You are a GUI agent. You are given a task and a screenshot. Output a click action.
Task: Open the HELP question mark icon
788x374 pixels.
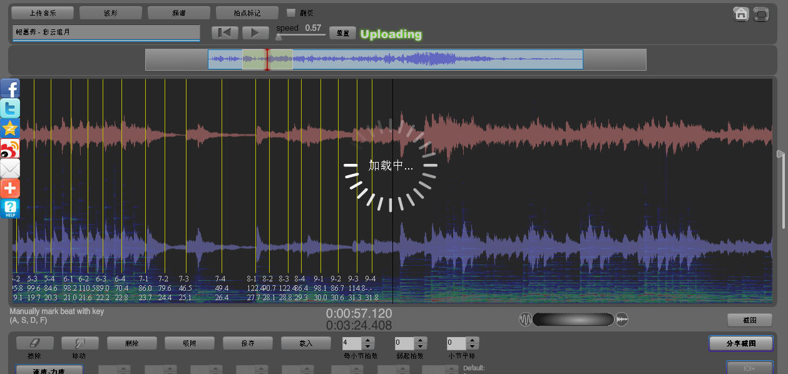click(10, 209)
